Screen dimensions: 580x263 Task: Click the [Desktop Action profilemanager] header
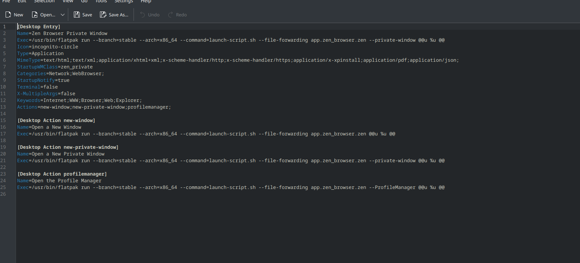pyautogui.click(x=62, y=174)
